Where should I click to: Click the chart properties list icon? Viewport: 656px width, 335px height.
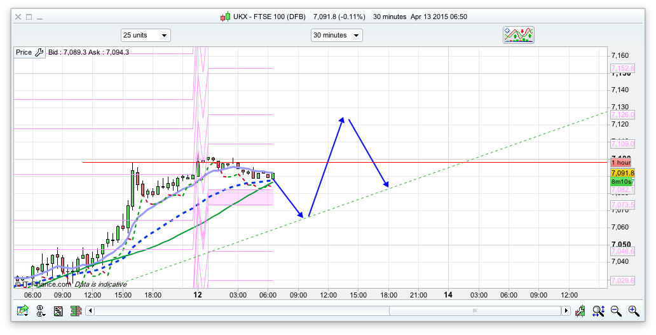pos(58,311)
